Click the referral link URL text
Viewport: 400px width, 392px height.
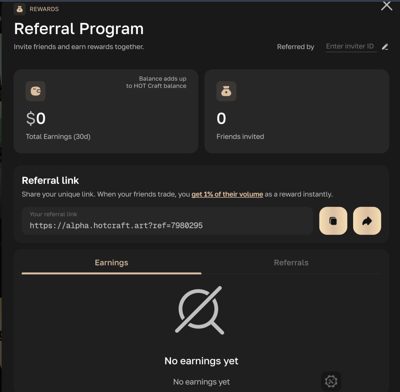[x=116, y=226]
